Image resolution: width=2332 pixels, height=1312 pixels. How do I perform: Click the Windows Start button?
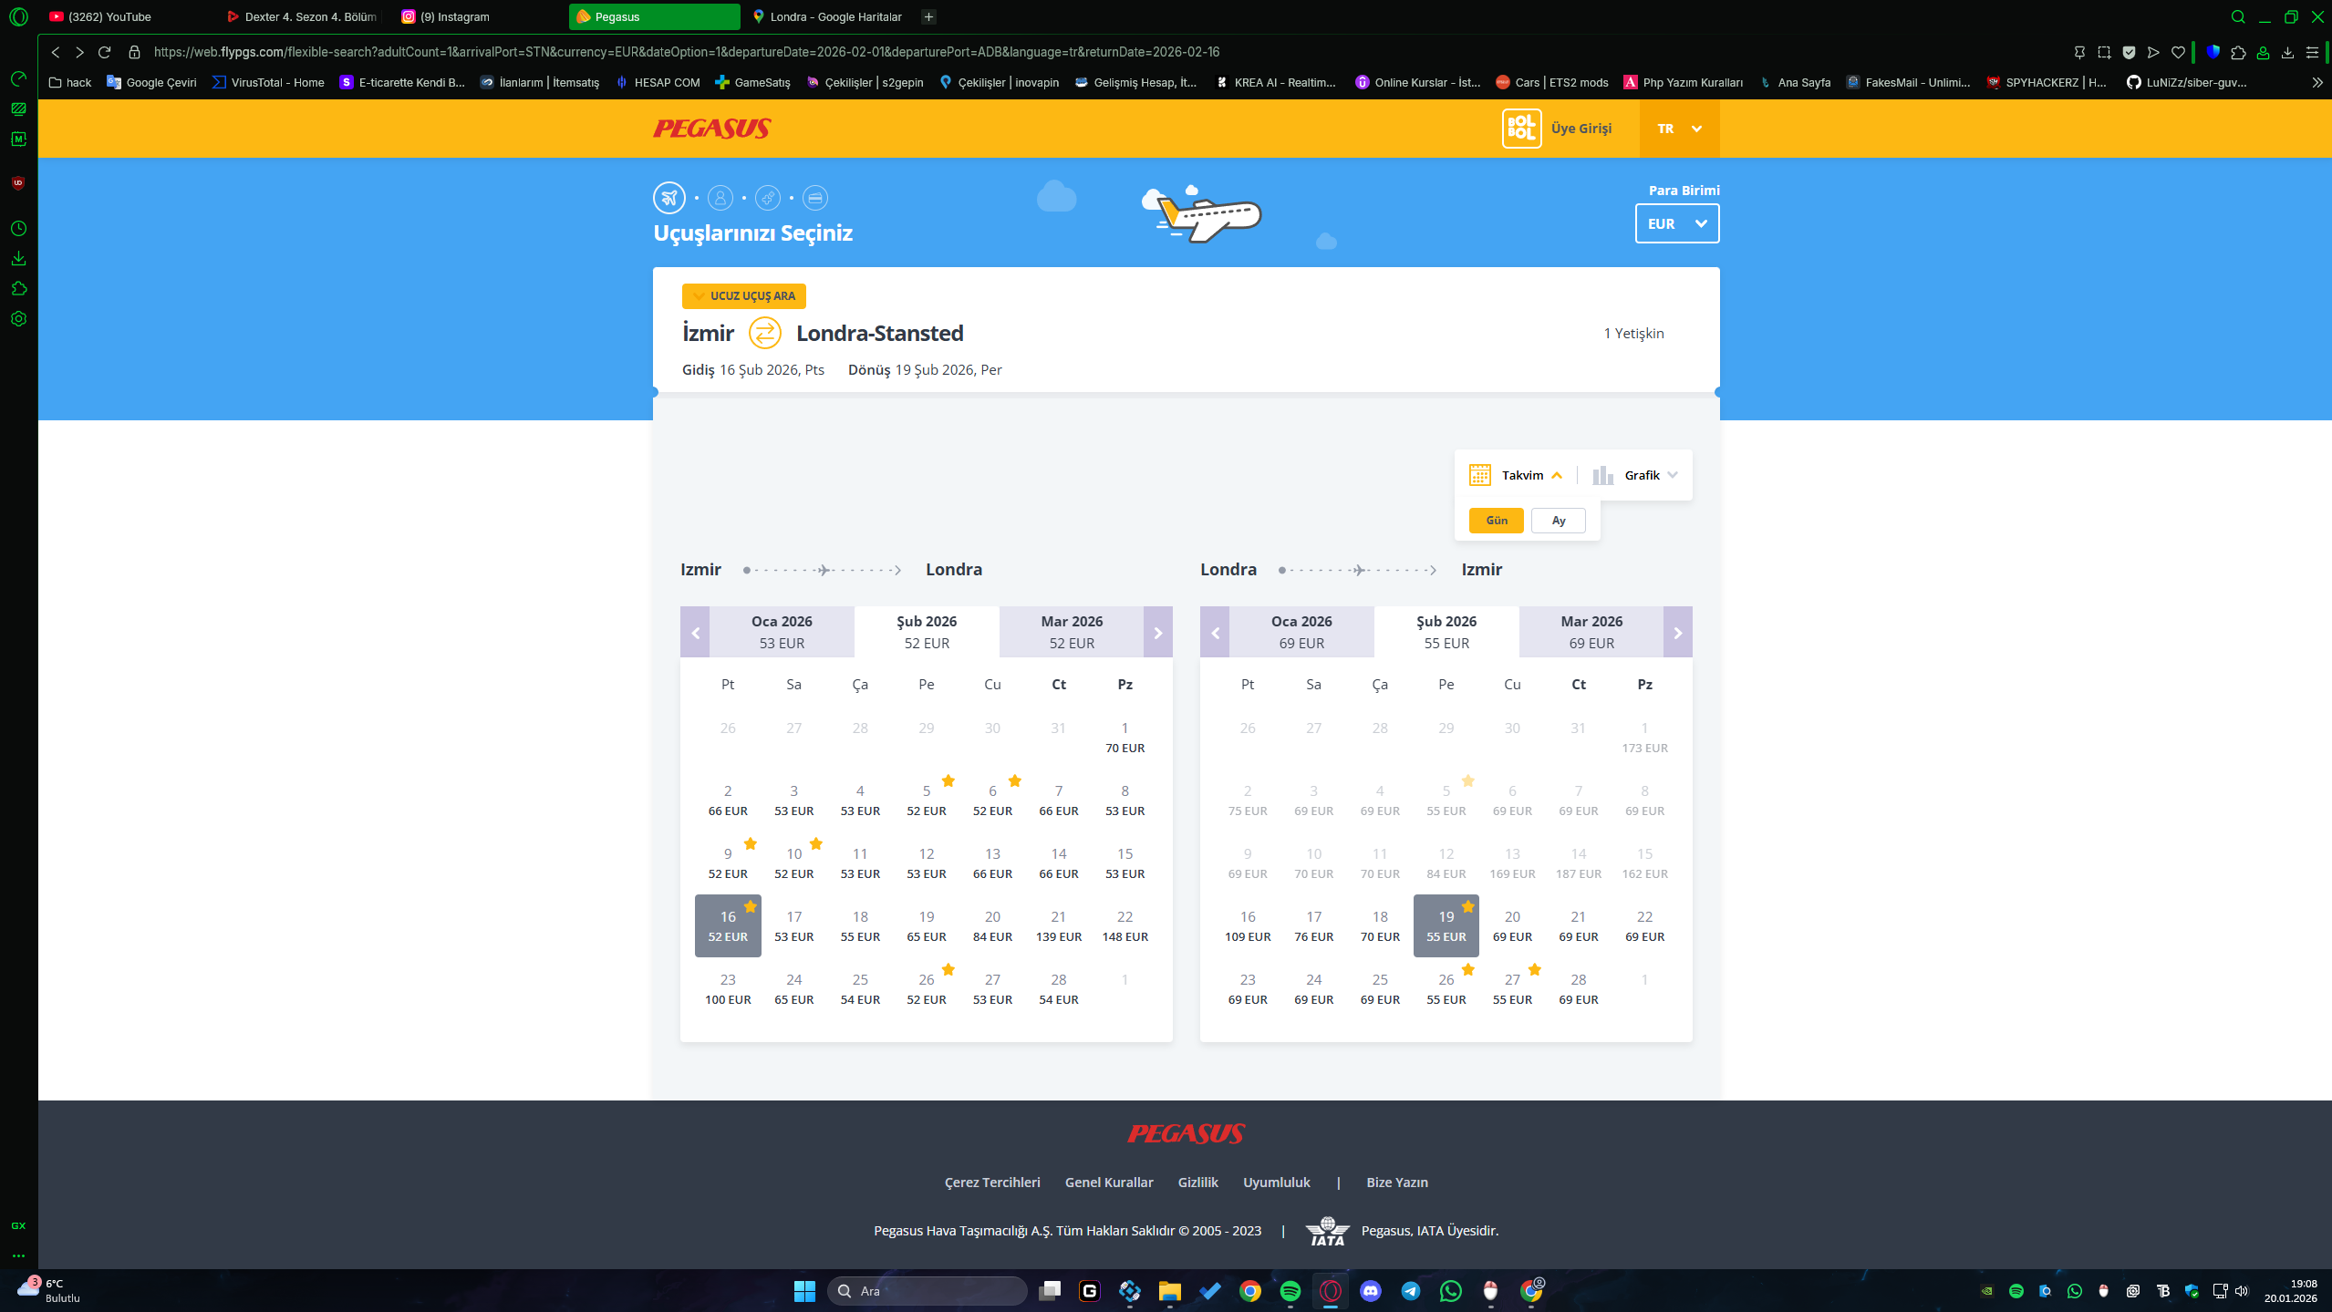[804, 1290]
